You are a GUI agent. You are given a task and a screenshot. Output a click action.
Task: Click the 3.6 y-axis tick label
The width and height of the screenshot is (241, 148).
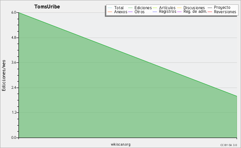pos(14,62)
